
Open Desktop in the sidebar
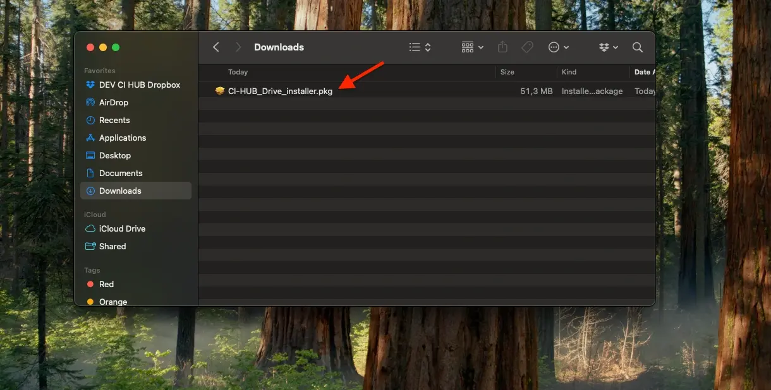136,155
